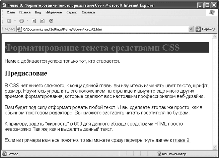Viewport: 219px width, 158px height.
Task: Click the Refresh page toolbar icon
Action: coord(42,21)
